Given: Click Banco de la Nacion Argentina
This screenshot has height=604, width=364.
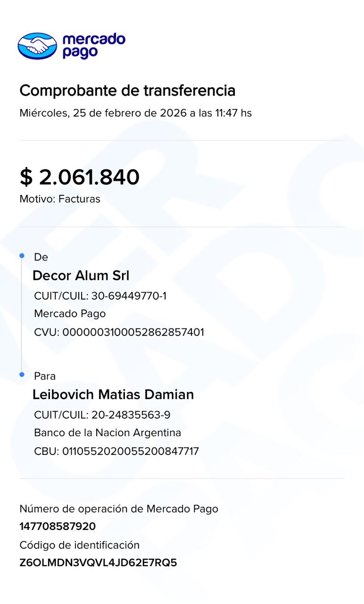Looking at the screenshot, I should click(x=108, y=433).
